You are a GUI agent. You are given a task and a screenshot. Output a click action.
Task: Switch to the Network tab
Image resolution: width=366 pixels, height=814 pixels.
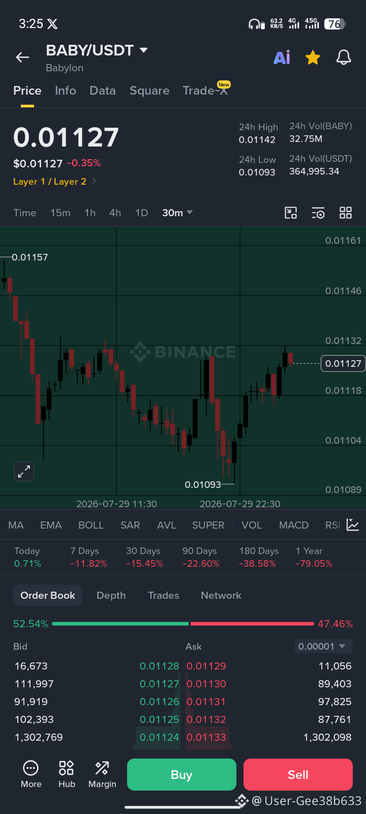click(221, 595)
